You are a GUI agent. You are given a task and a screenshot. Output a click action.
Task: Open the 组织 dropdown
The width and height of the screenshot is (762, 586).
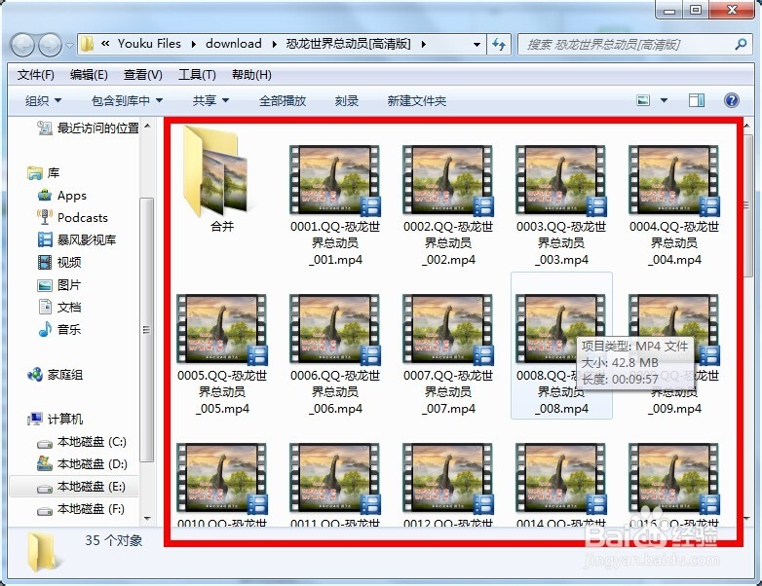click(x=43, y=101)
